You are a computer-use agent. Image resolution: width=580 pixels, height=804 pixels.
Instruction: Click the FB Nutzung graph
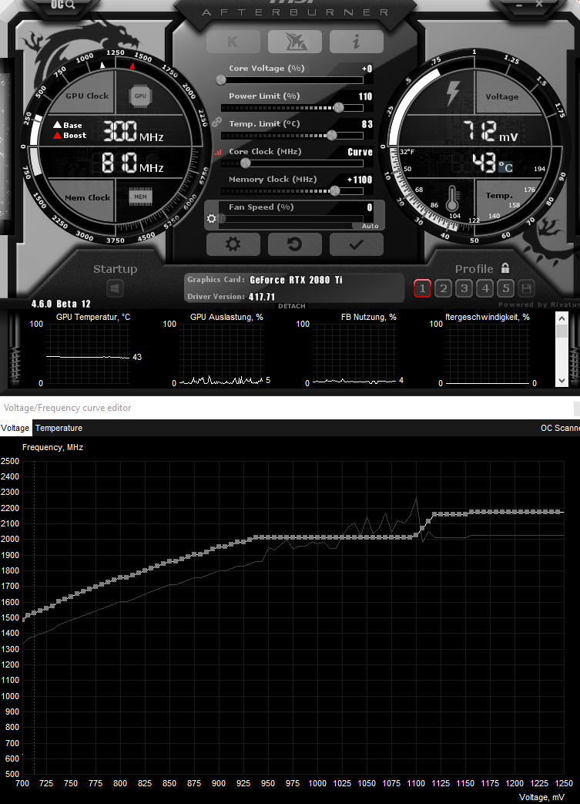click(x=354, y=354)
